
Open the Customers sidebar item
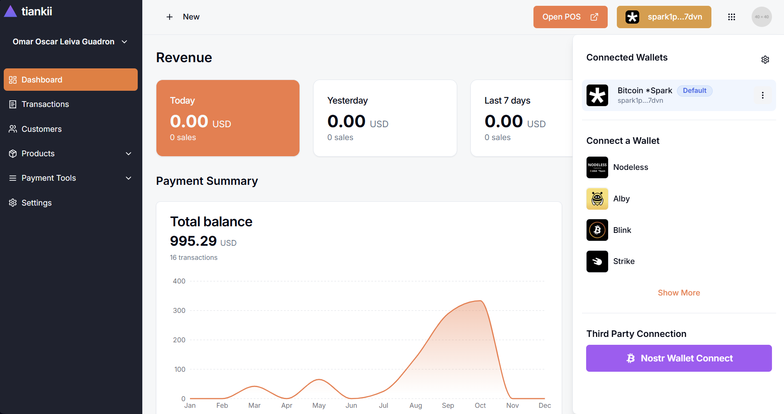[41, 129]
